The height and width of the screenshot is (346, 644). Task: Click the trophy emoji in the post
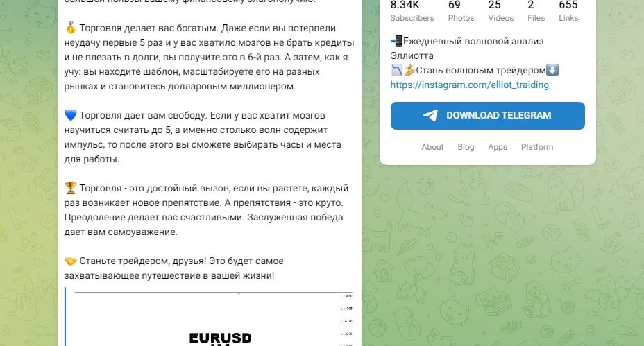[x=71, y=188]
